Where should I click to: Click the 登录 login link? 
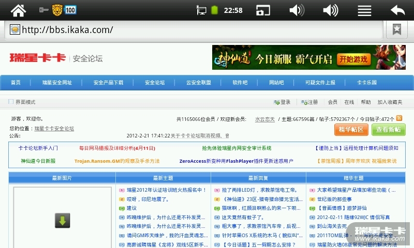(x=282, y=102)
